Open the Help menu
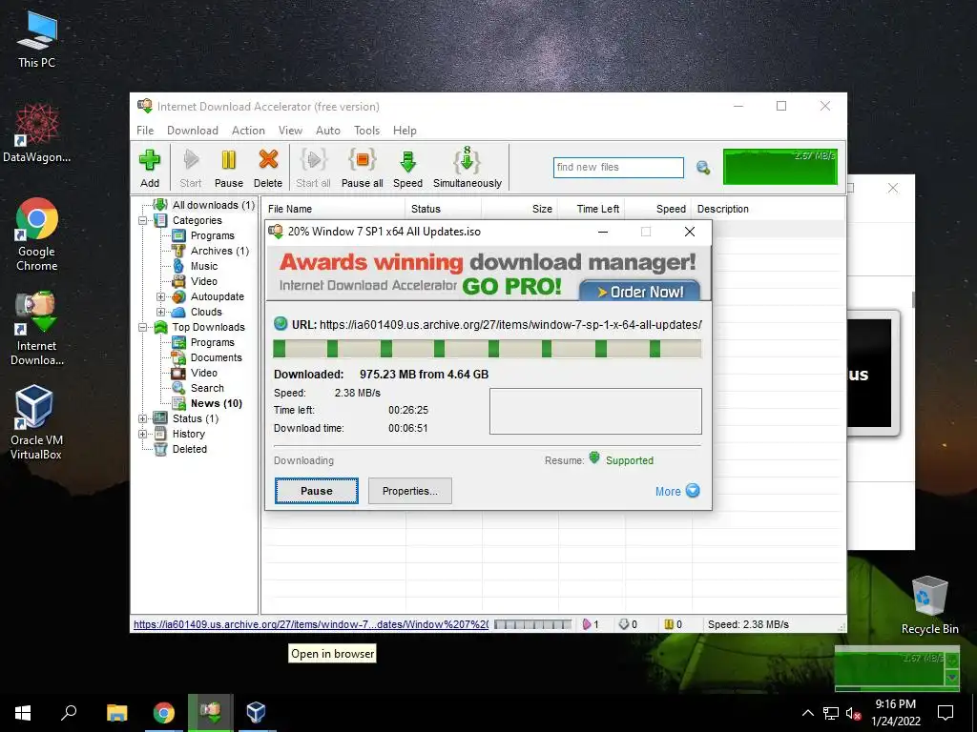This screenshot has width=977, height=732. (x=405, y=130)
